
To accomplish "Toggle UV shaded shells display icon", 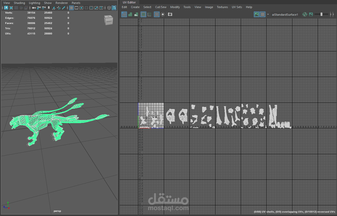I will pyautogui.click(x=130, y=14).
